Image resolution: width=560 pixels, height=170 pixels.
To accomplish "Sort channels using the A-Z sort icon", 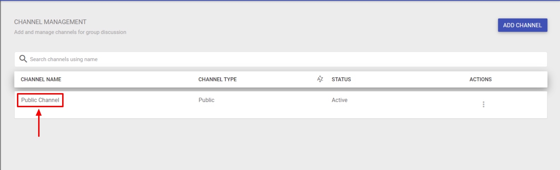I will click(320, 79).
